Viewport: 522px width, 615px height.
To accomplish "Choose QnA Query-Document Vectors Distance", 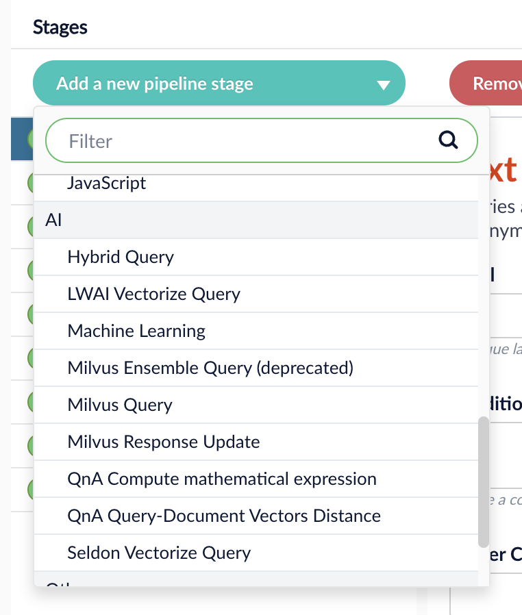I will (x=224, y=516).
